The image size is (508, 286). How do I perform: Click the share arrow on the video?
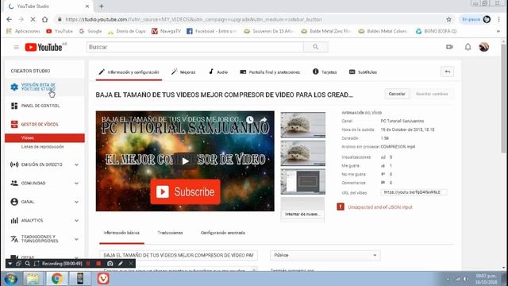coord(263,120)
